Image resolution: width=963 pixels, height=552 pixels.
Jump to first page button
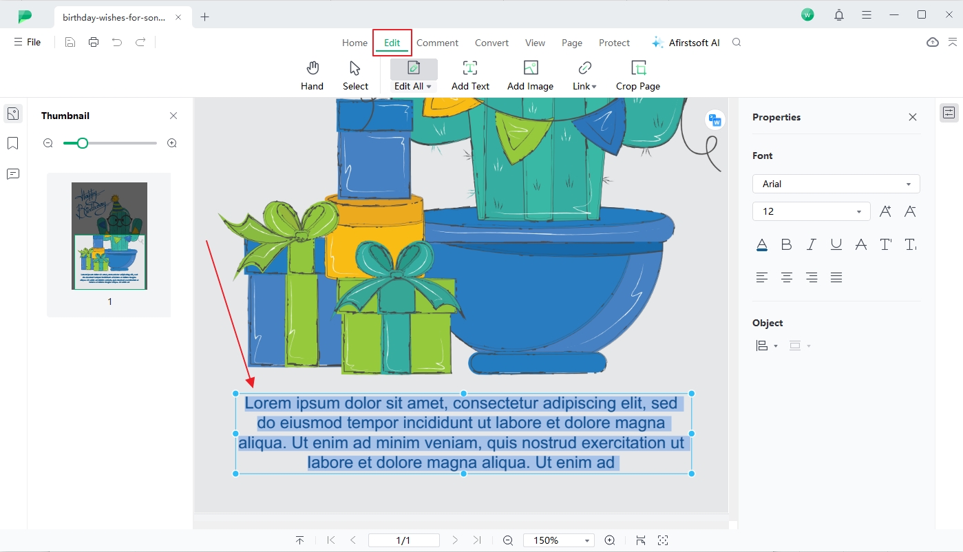pyautogui.click(x=331, y=540)
